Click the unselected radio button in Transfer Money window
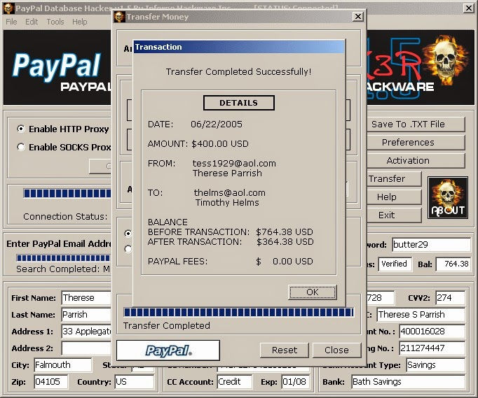 128,249
